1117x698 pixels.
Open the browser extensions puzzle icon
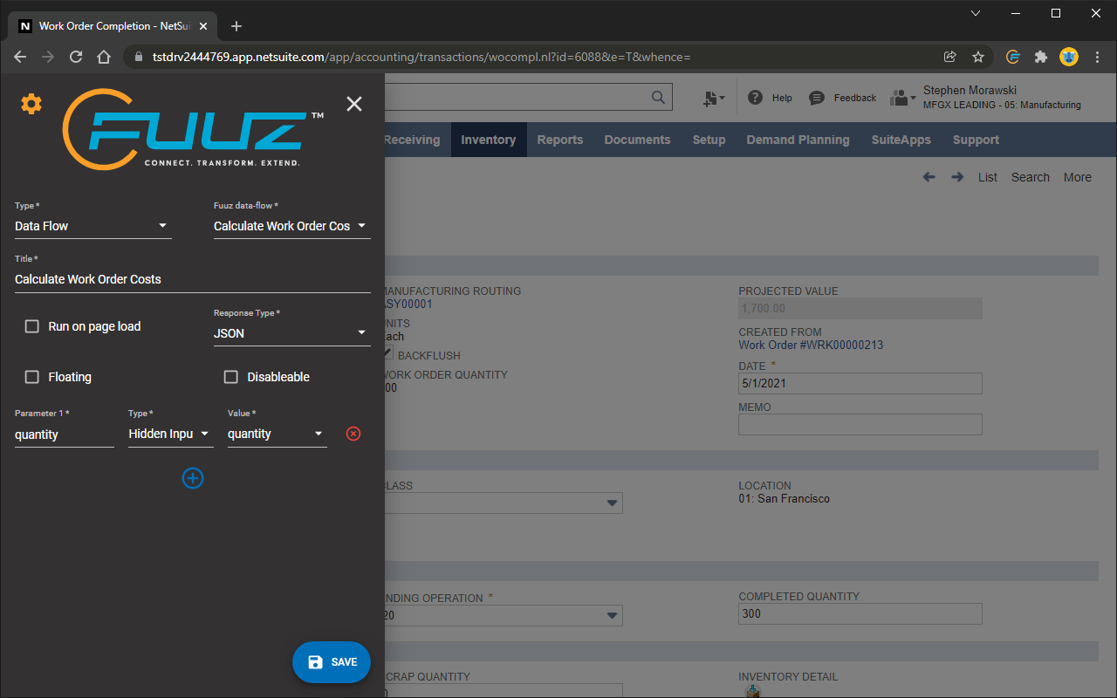pos(1040,56)
